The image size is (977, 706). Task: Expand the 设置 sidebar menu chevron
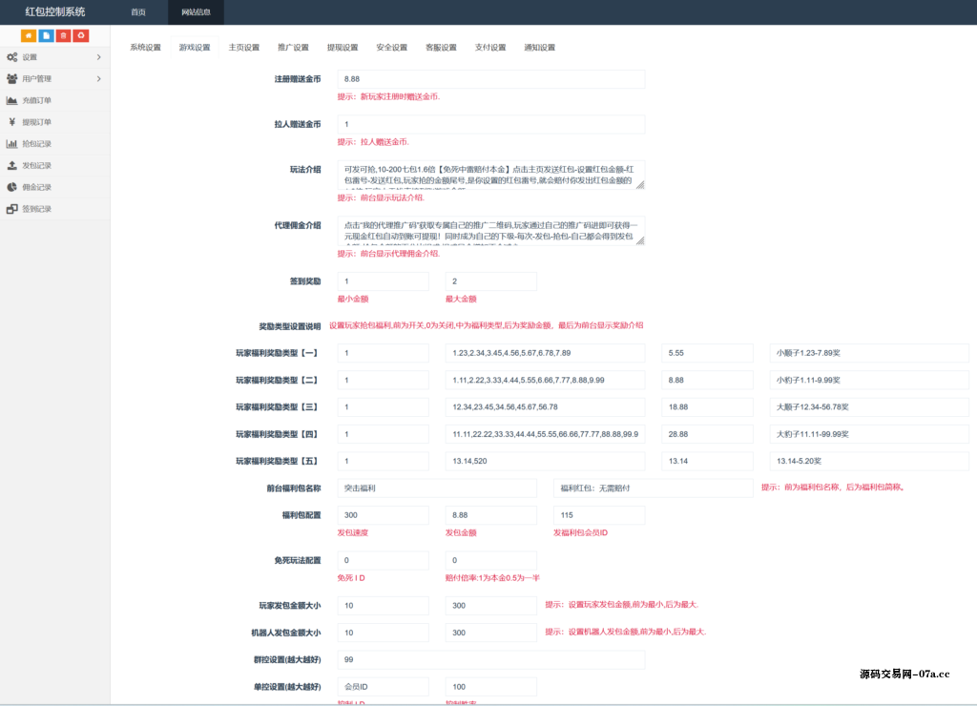point(99,57)
